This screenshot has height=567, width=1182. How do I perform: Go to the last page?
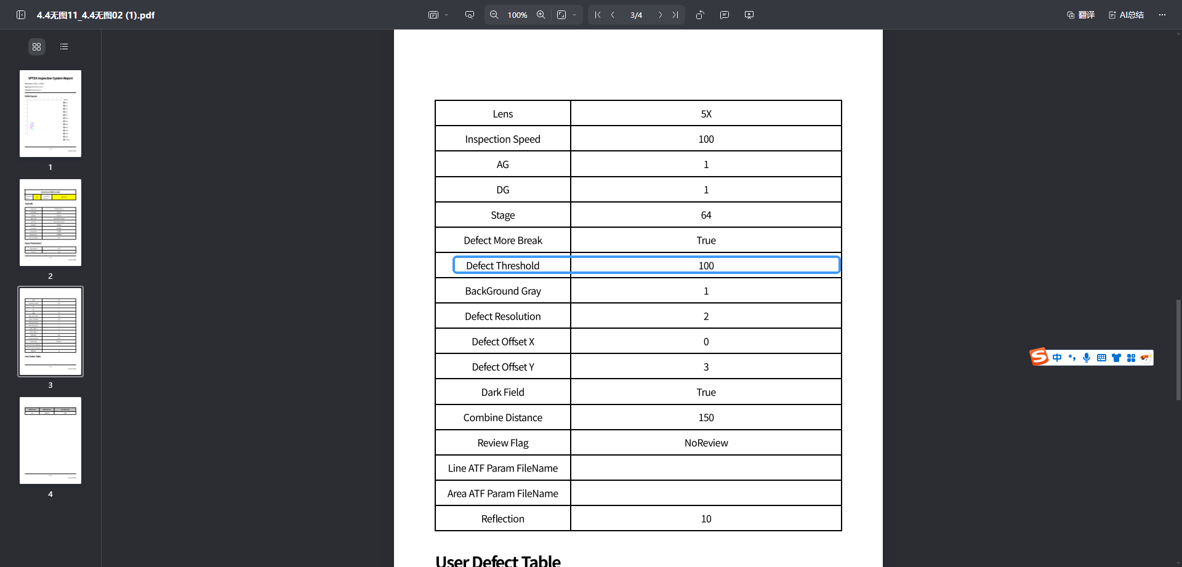[675, 15]
